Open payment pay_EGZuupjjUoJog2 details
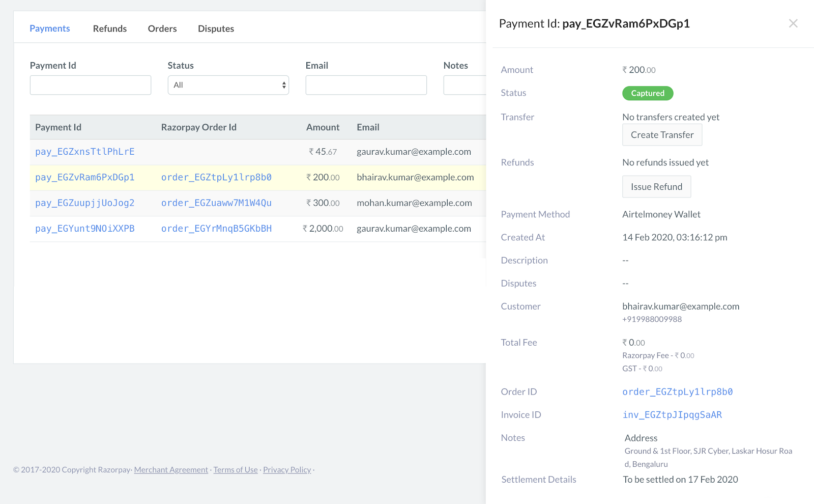Image resolution: width=814 pixels, height=504 pixels. coord(84,203)
